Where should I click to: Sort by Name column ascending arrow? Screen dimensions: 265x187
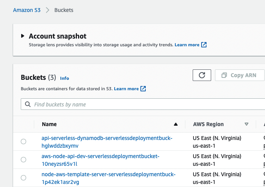coord(176,124)
